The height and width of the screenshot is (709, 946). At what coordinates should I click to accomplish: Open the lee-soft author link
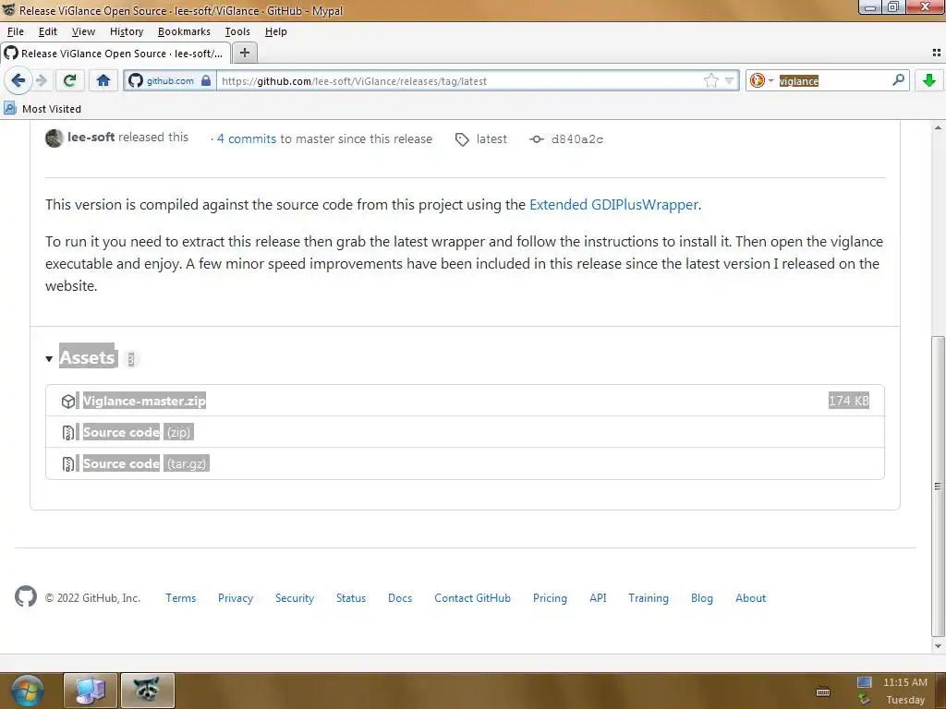point(91,137)
